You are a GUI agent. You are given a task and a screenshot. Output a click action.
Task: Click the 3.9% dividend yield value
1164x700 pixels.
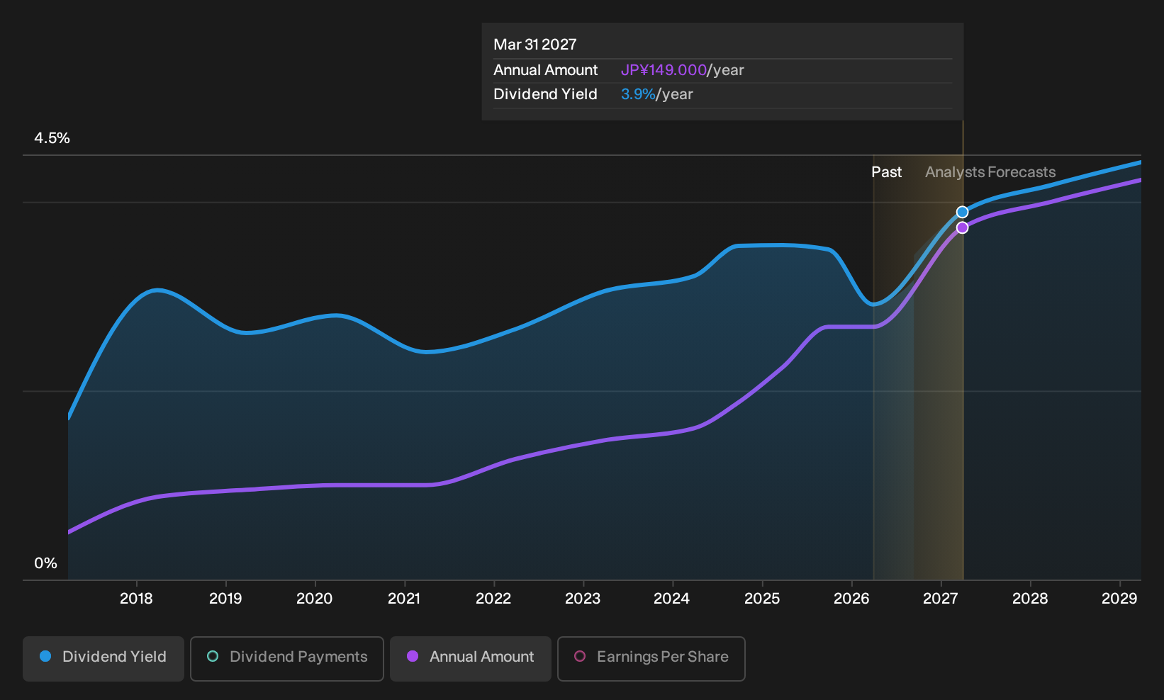tap(638, 94)
